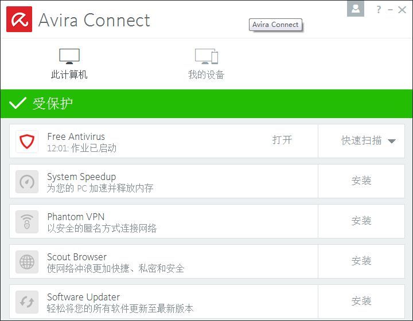
Task: Click the Scout Browser globe icon
Action: (27, 262)
